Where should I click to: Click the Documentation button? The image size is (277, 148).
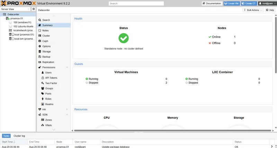point(212,3)
